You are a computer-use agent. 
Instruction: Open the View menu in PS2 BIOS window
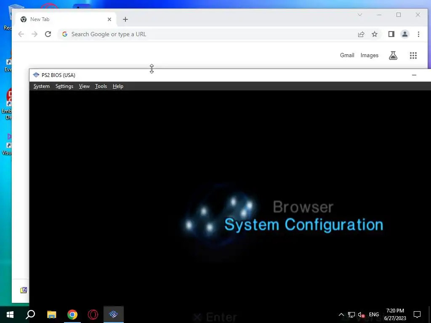[x=84, y=86]
